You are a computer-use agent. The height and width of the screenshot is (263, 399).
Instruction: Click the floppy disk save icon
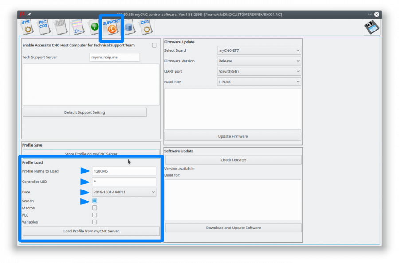pos(372,27)
